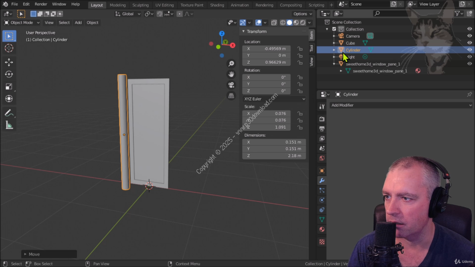Open the Output properties tab
This screenshot has width=475, height=267.
tap(322, 129)
